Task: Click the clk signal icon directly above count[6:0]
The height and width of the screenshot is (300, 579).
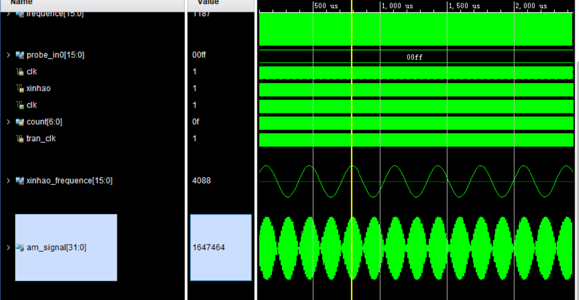Action: [20, 105]
